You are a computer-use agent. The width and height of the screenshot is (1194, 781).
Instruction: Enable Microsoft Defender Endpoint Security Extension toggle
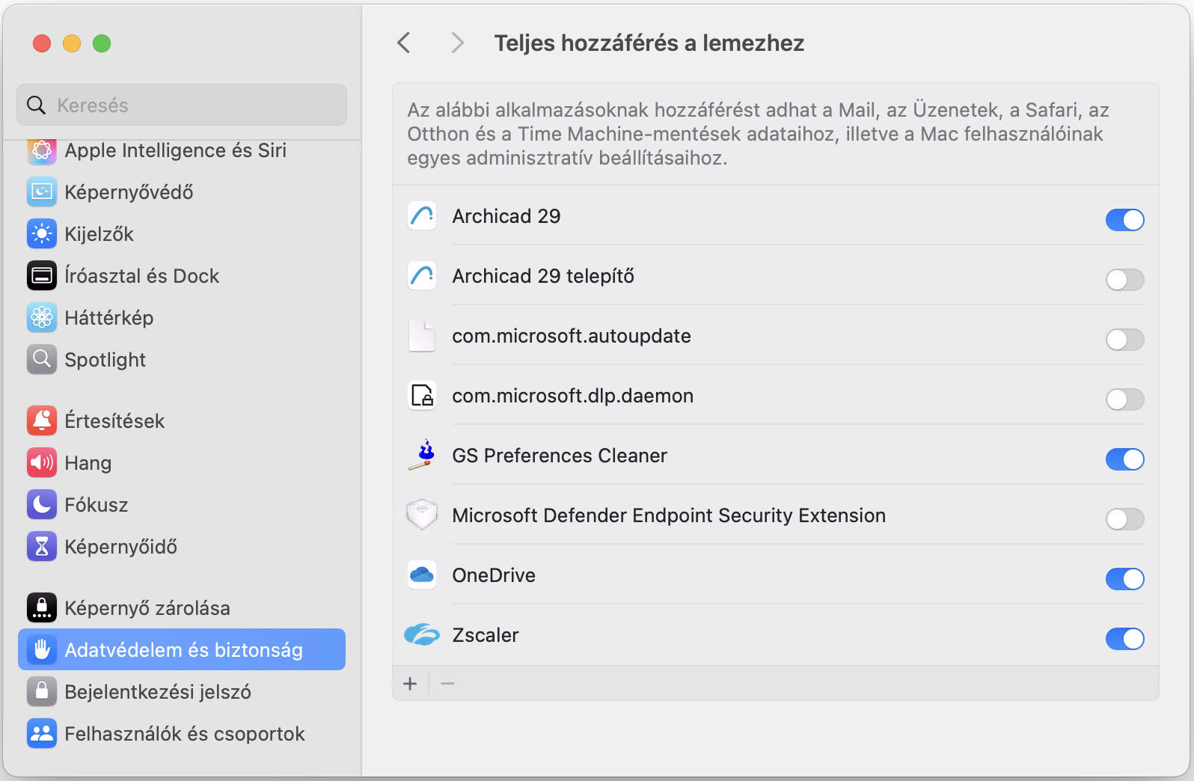coord(1125,519)
